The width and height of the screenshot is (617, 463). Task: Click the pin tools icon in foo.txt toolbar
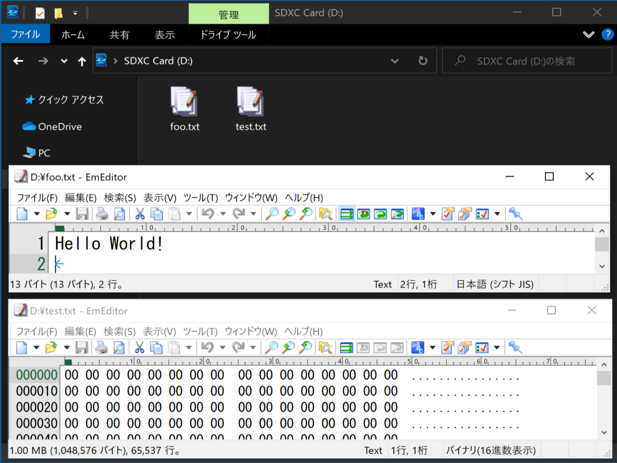(x=515, y=214)
